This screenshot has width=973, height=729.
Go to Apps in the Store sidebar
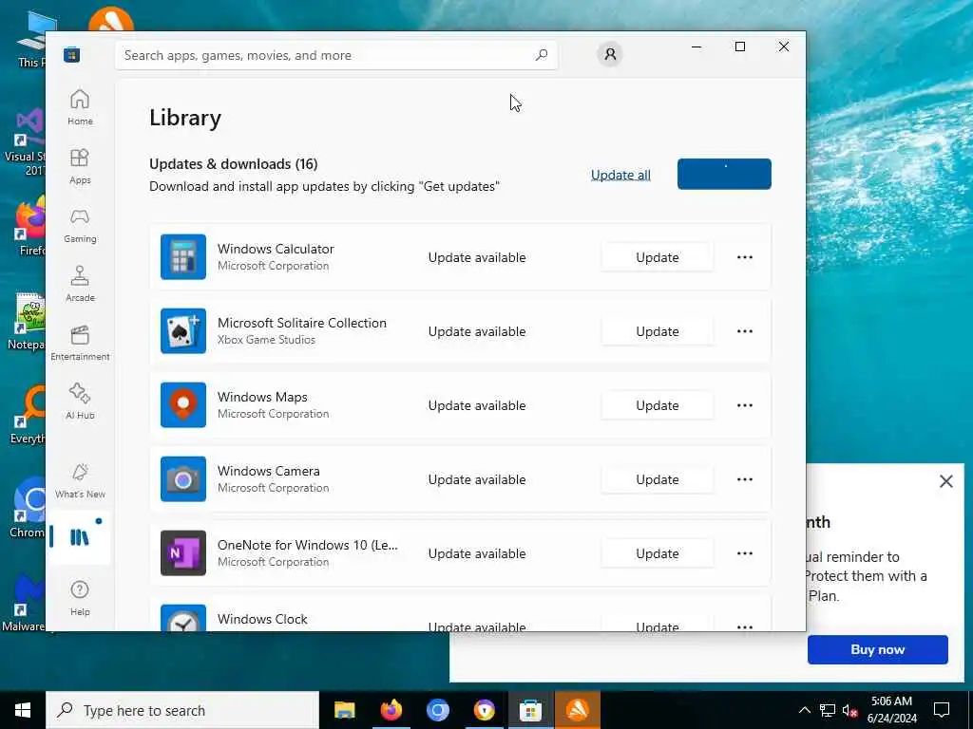(x=80, y=166)
